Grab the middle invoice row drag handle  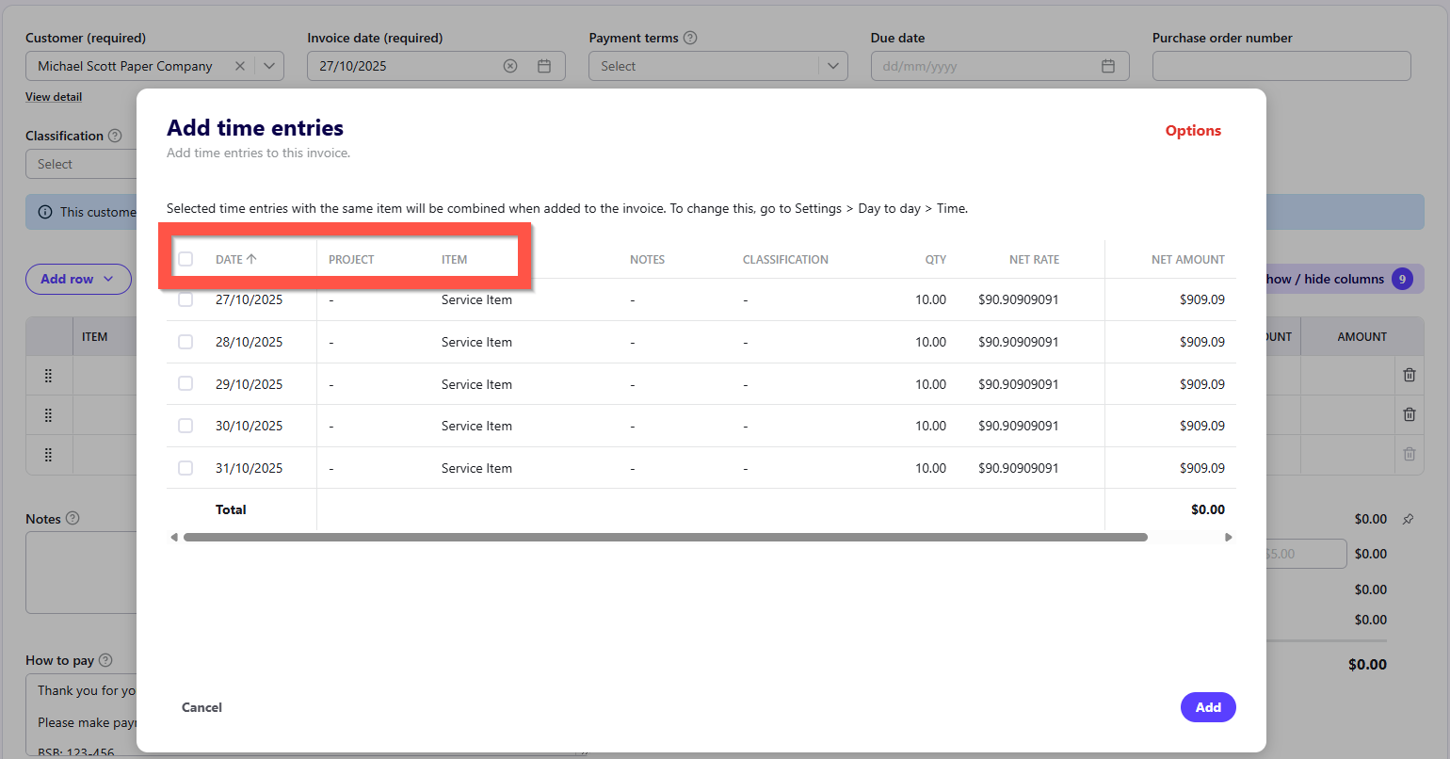tap(48, 415)
